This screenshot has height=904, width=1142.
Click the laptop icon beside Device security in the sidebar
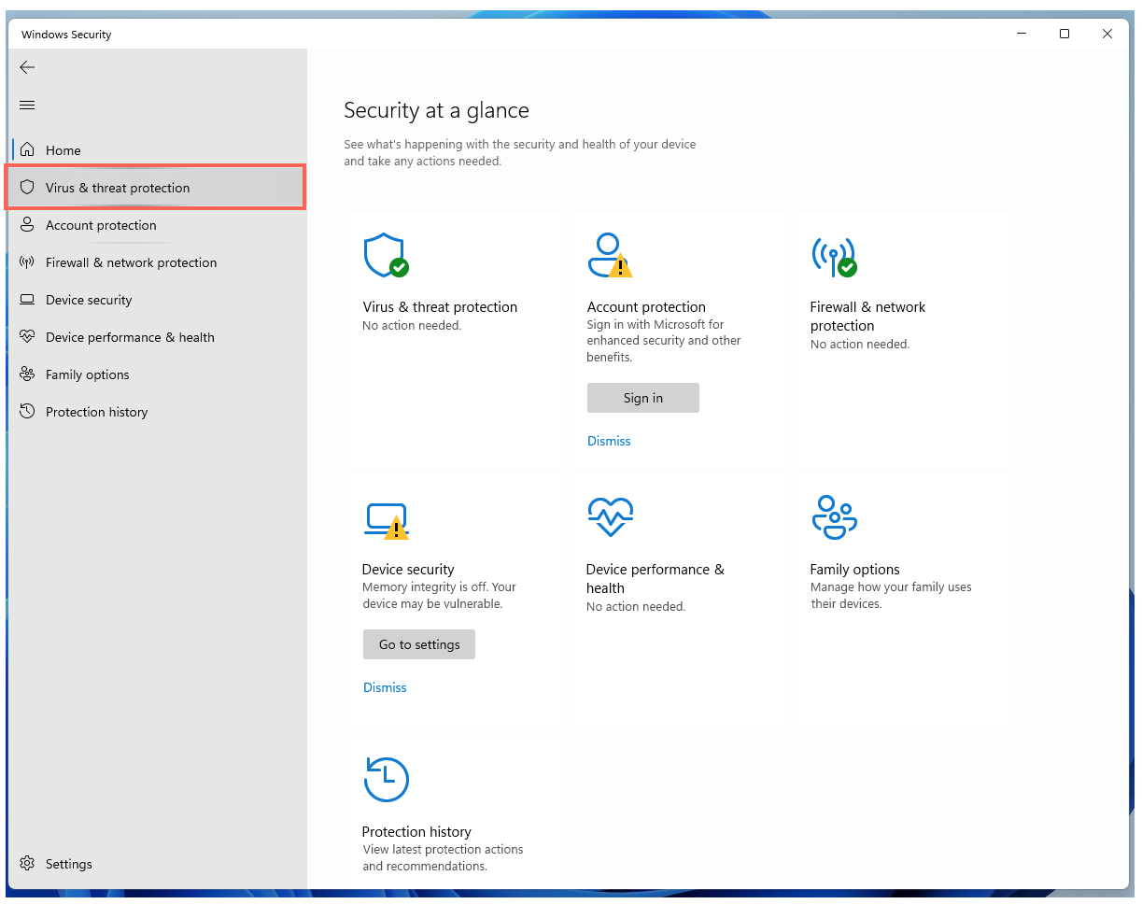[27, 300]
